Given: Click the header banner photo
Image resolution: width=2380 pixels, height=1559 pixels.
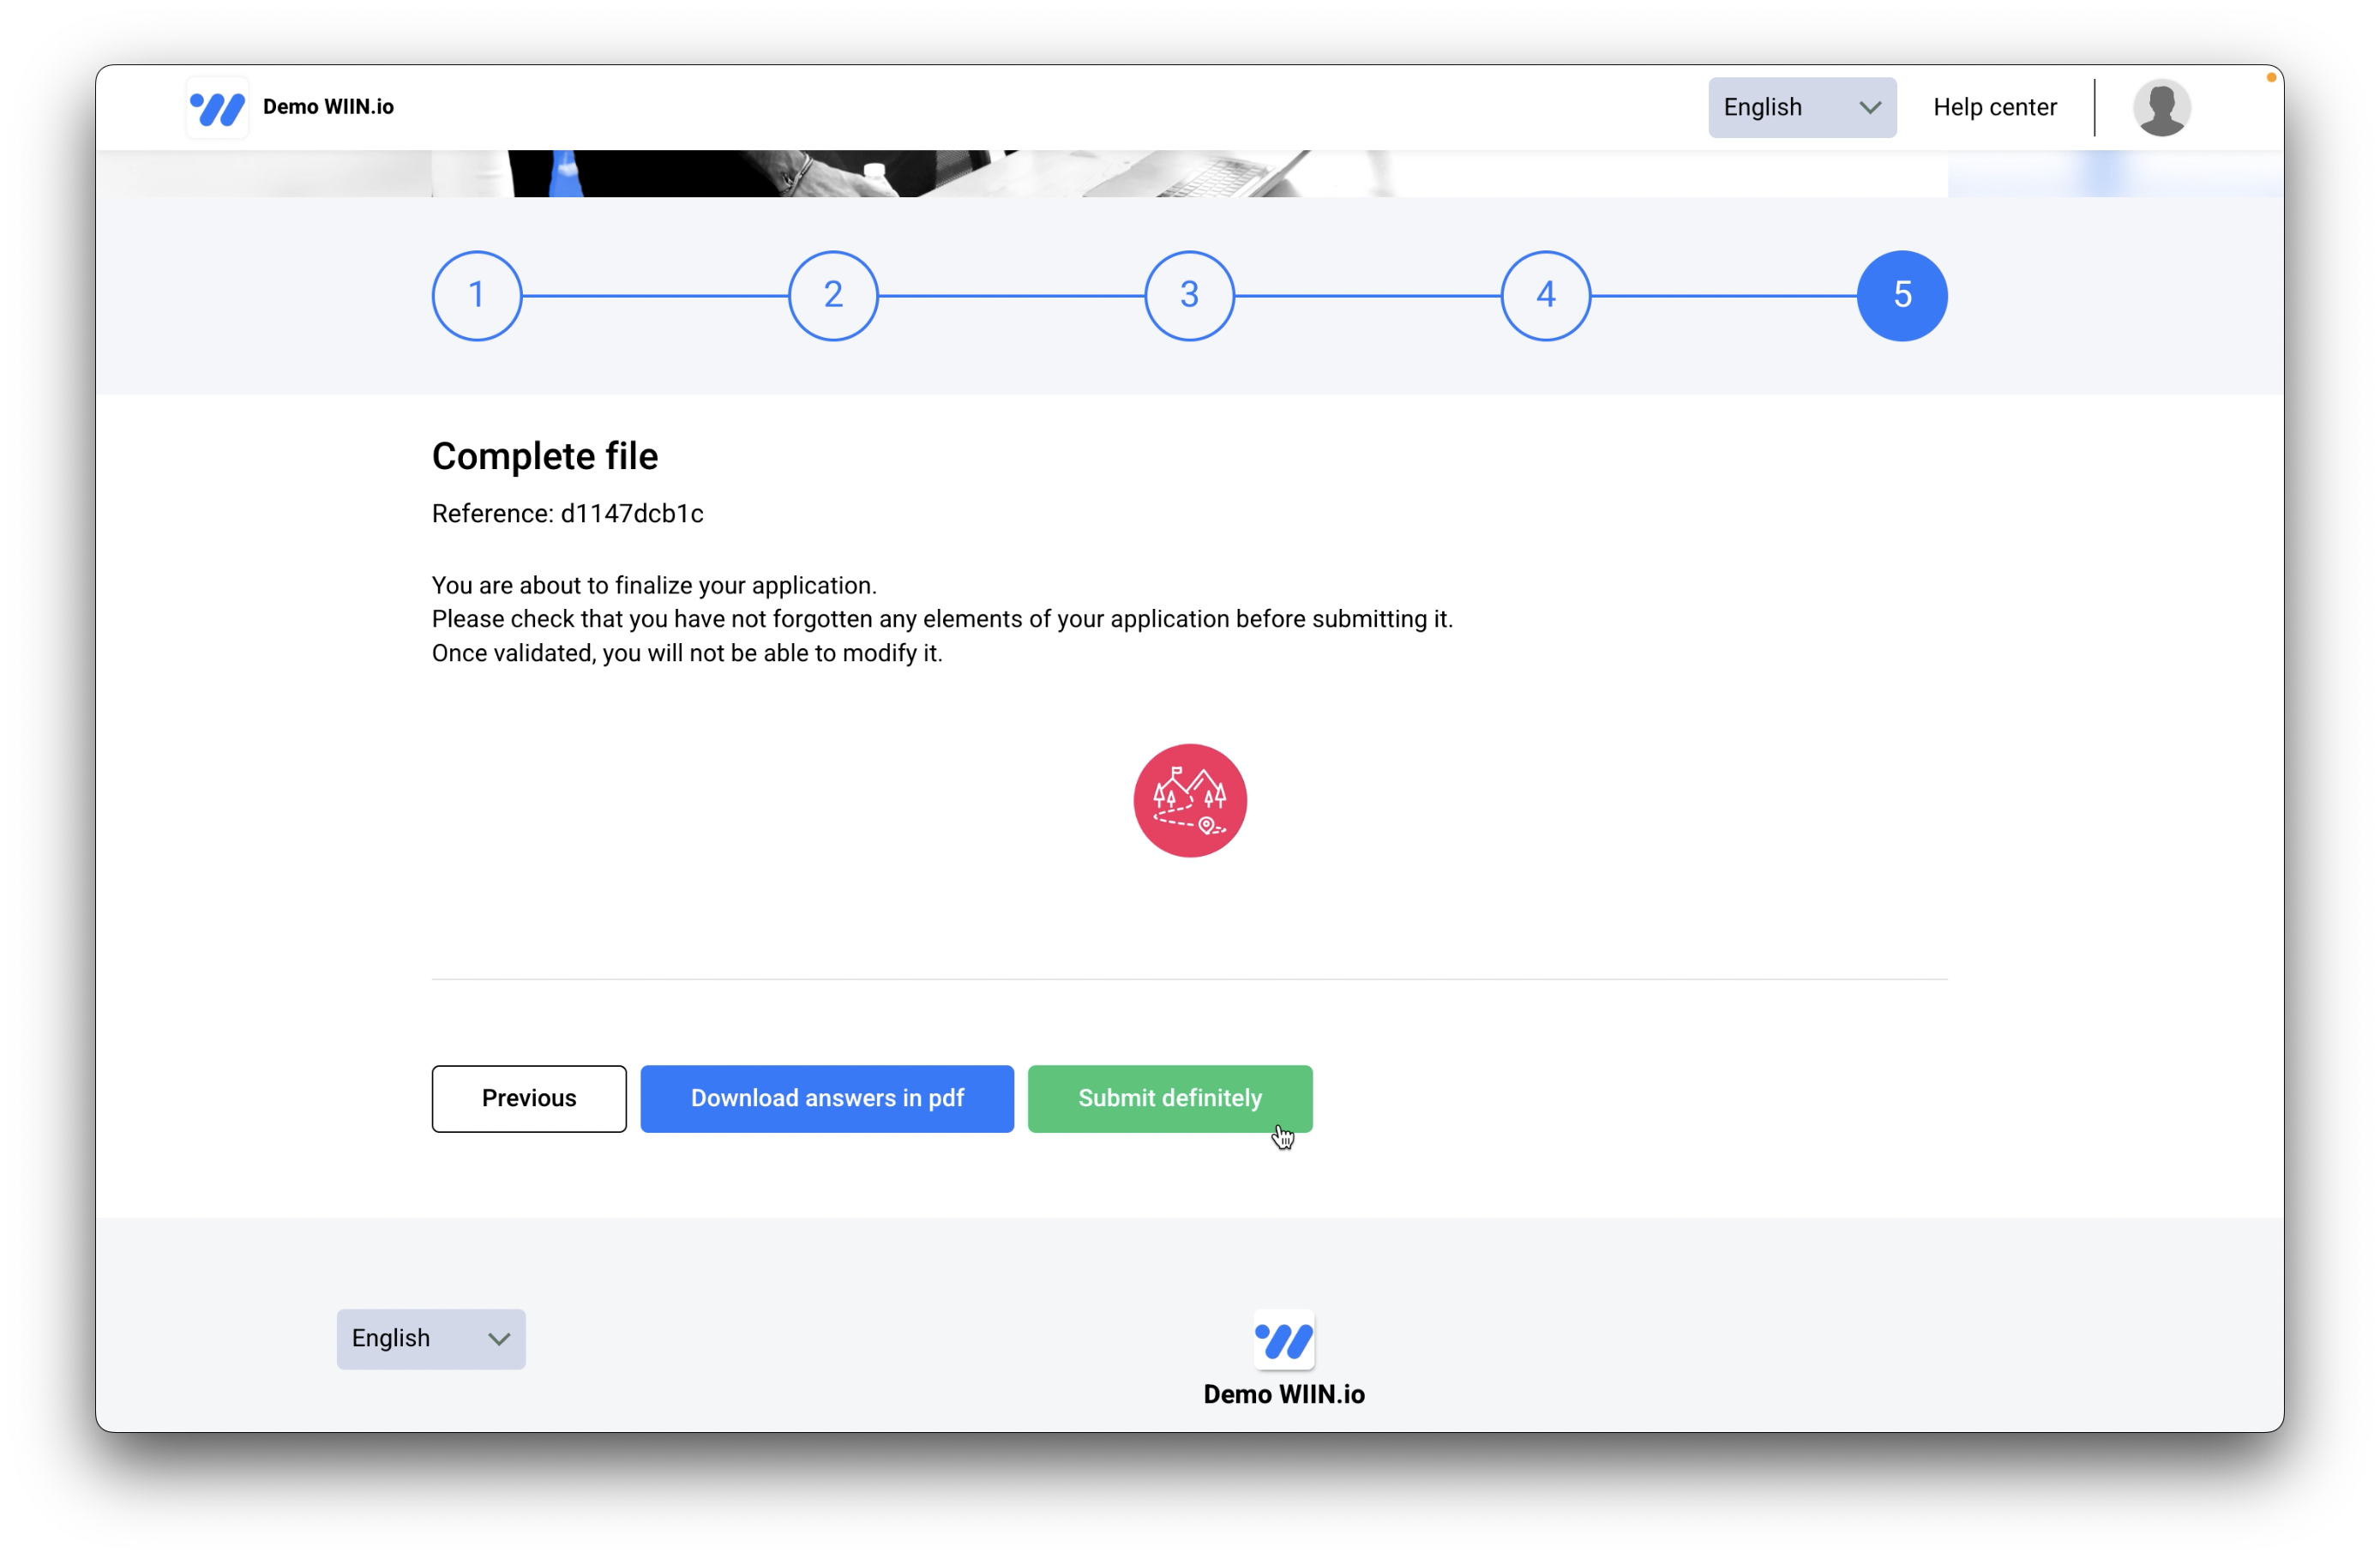Looking at the screenshot, I should point(1189,174).
